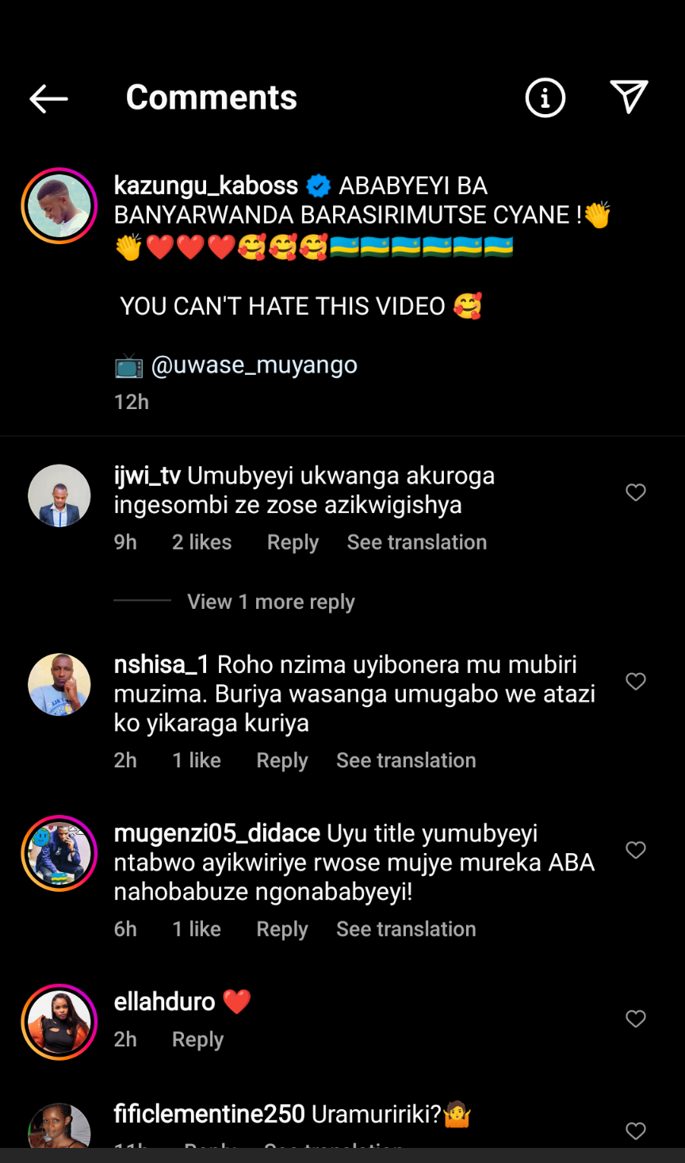The width and height of the screenshot is (685, 1163).
Task: Open the nshisa_1 username profile
Action: [x=162, y=664]
